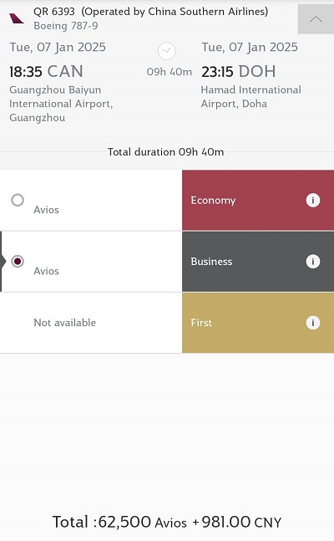Select the Economy Avios radio button
334x541 pixels.
tap(18, 200)
